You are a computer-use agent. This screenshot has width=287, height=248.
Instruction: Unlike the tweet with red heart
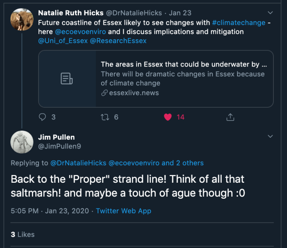[168, 117]
